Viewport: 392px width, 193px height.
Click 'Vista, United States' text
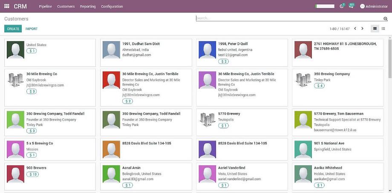(233, 174)
